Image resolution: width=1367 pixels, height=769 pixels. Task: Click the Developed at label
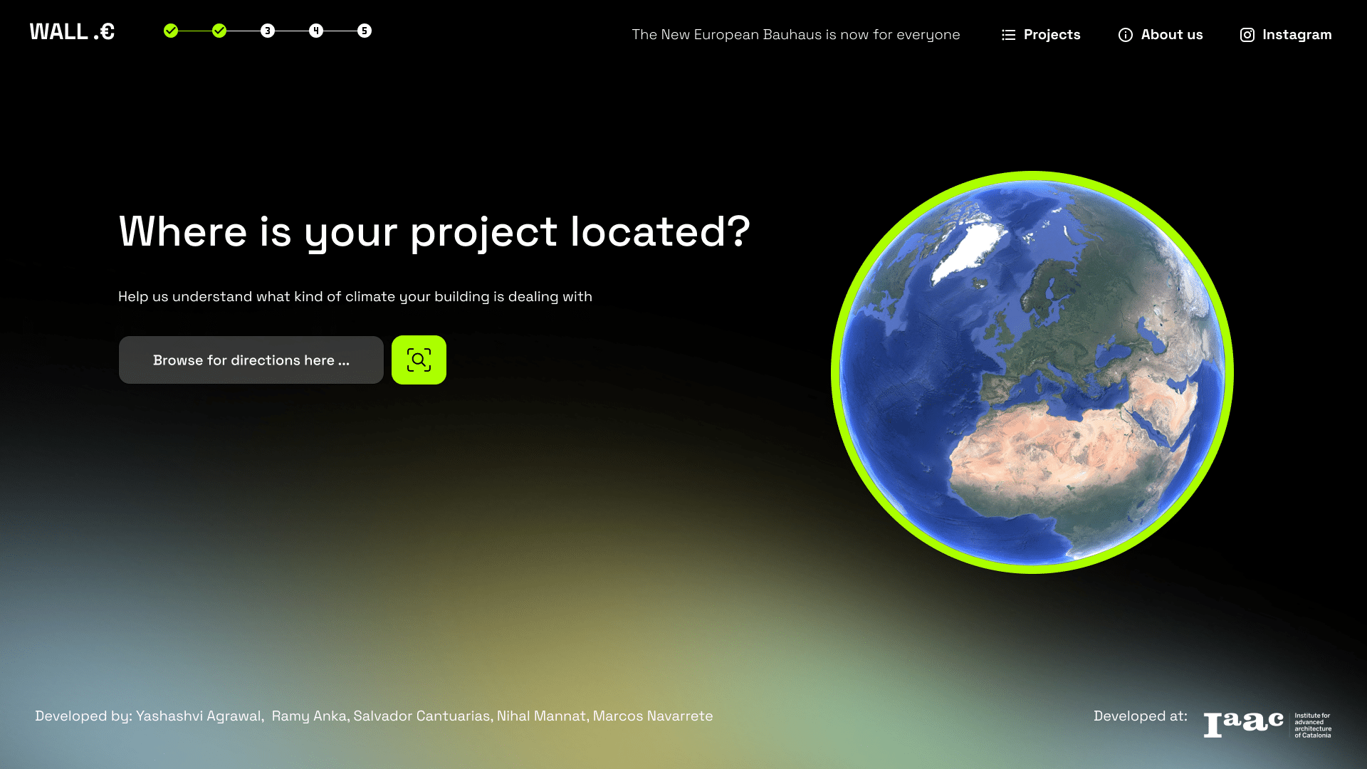(x=1140, y=716)
